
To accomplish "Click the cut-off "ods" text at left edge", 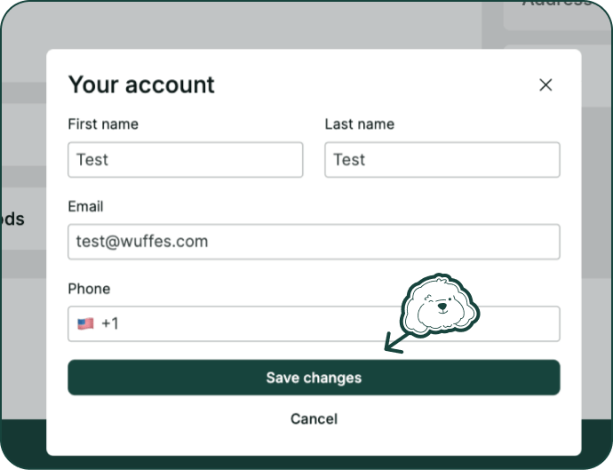I will (x=12, y=219).
